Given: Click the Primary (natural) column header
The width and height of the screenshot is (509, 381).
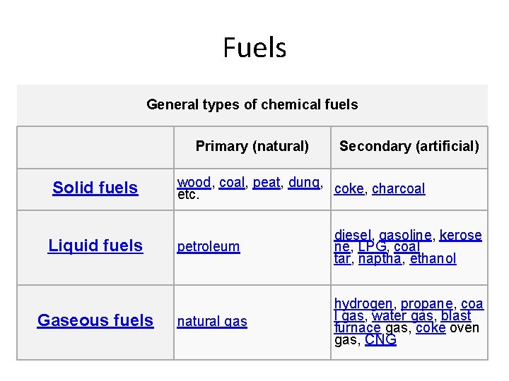Looking at the screenshot, I should tap(252, 147).
